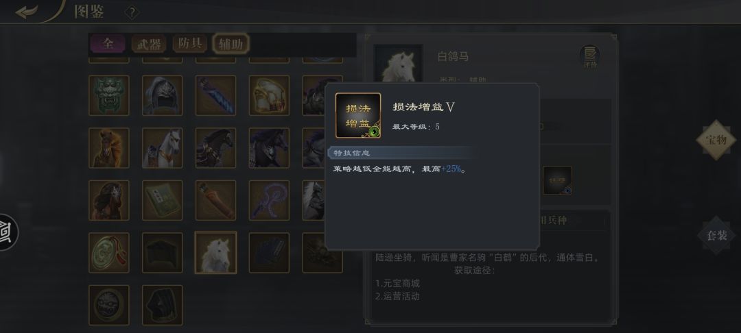Viewport: 741px width, 333px height.
Task: Click the back arrow icon
Action: pyautogui.click(x=26, y=12)
